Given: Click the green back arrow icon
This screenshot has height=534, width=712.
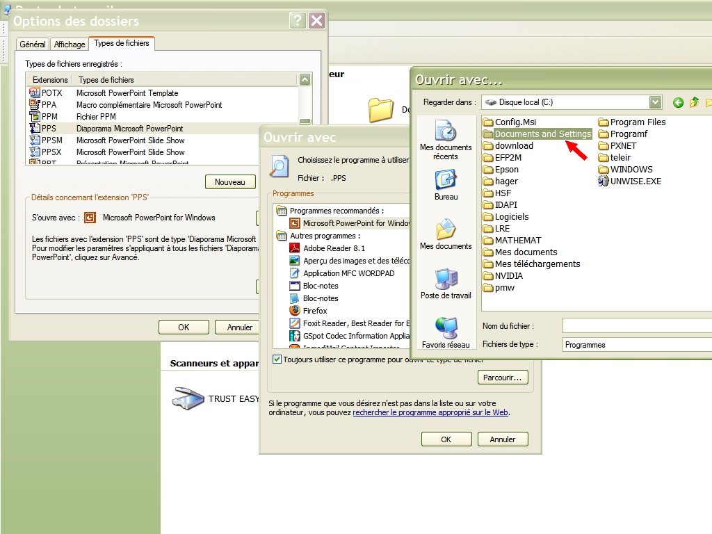Looking at the screenshot, I should point(678,103).
